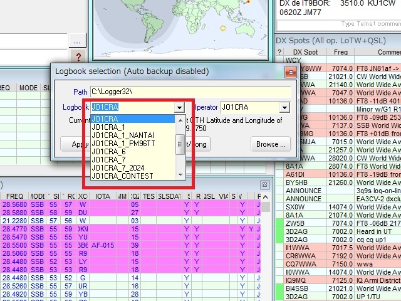
Task: Click the ellipsis browse button
Action: (76, 42)
